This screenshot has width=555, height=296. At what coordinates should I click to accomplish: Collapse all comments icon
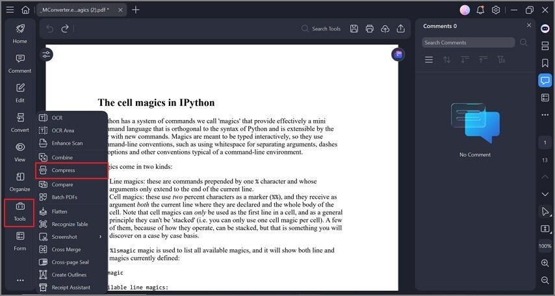[x=483, y=60]
